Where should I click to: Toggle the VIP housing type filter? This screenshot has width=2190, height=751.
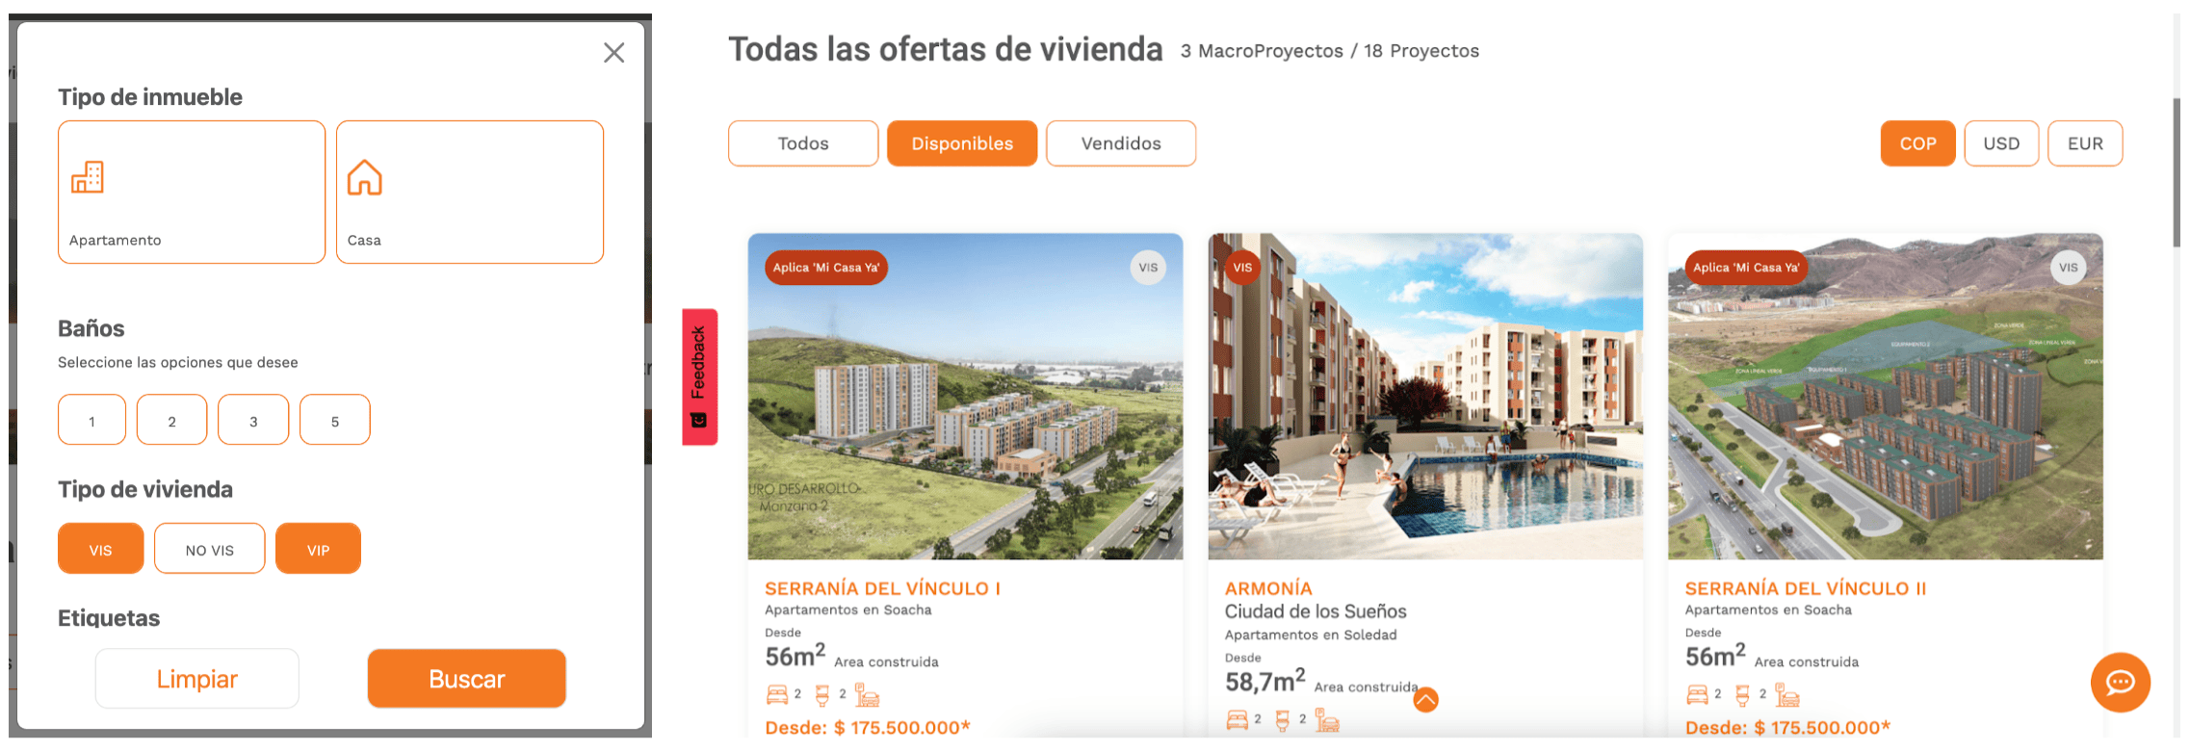coord(319,549)
